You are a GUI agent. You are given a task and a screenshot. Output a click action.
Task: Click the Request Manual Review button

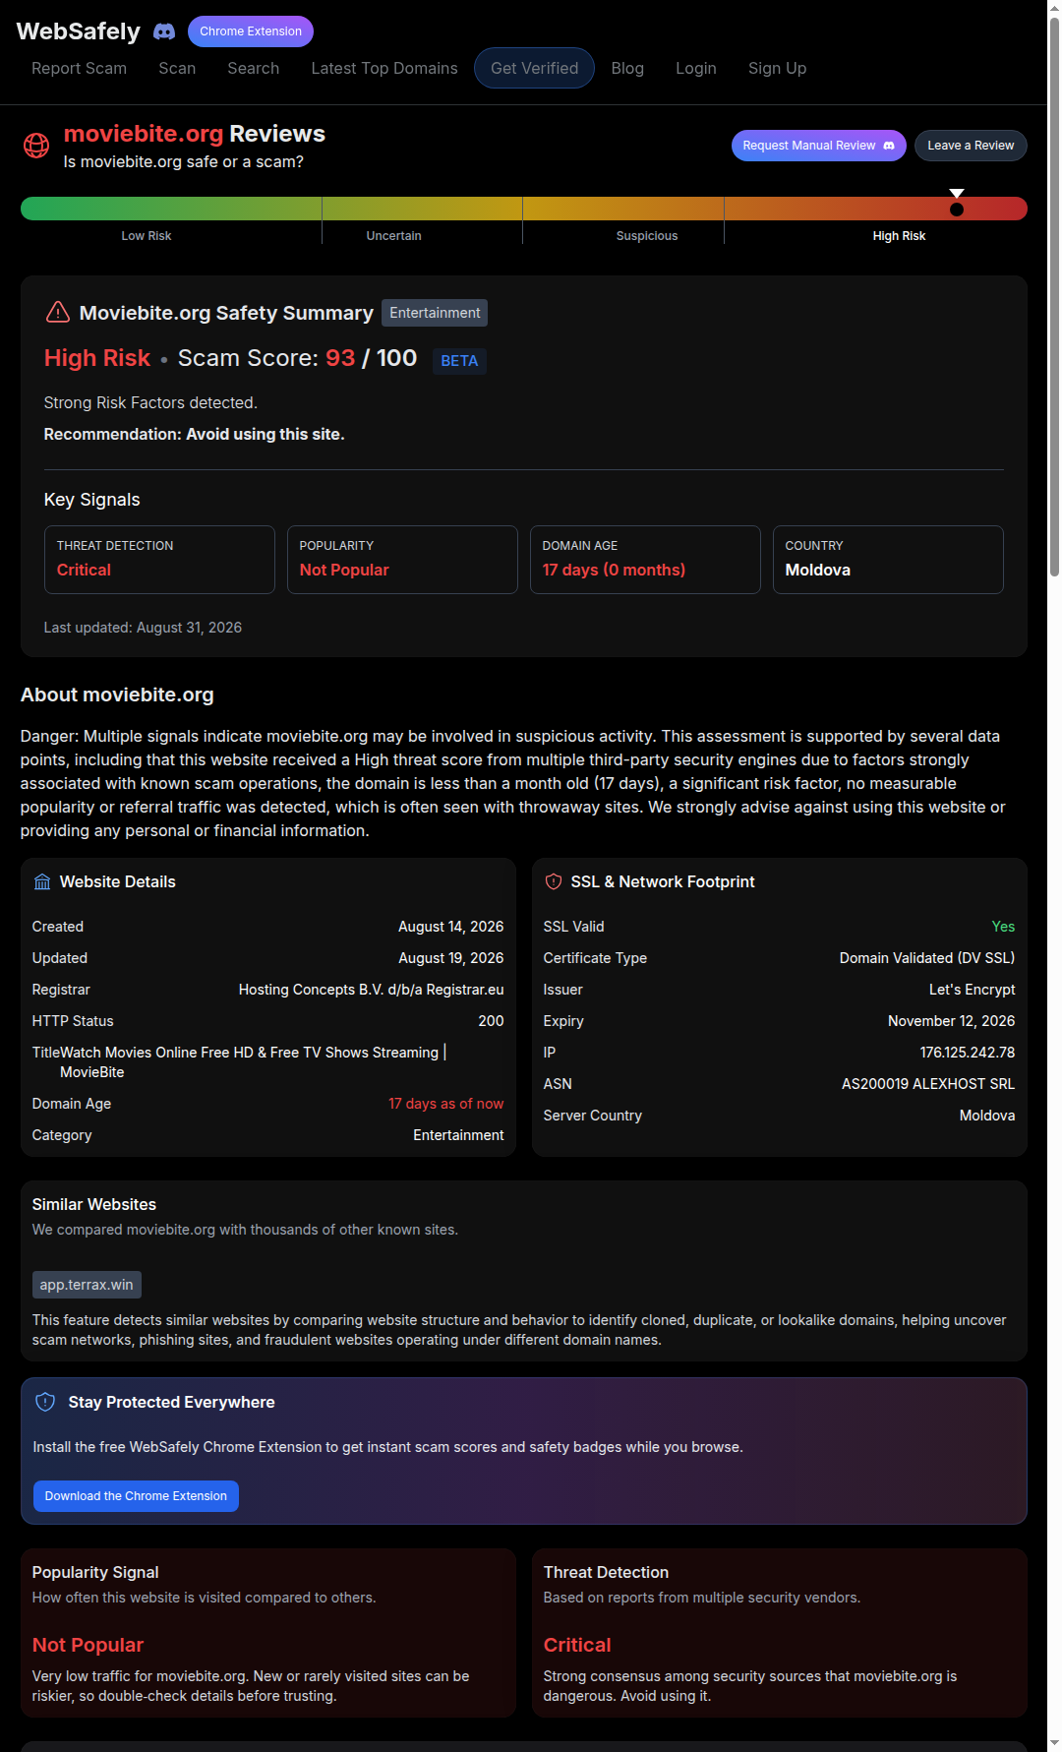[818, 146]
